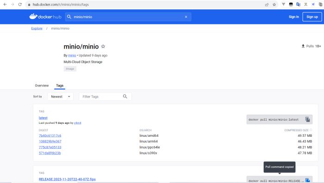Copy the RELEASE pull command
324x183 pixels.
tap(307, 180)
